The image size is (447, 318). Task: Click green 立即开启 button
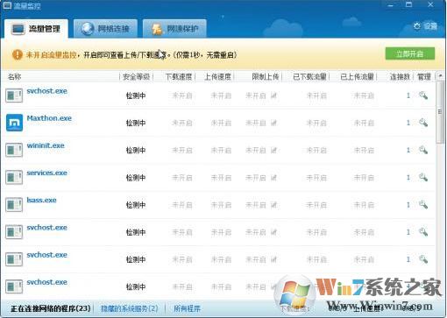point(410,53)
